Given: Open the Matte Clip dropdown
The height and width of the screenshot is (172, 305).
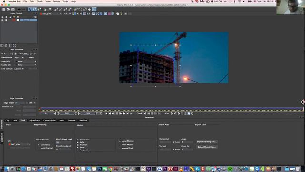Looking at the screenshot, I should 26,65.
